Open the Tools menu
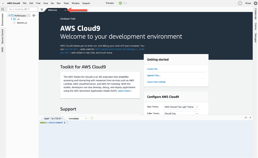Viewport: 258px width, 158px height. [66, 3]
